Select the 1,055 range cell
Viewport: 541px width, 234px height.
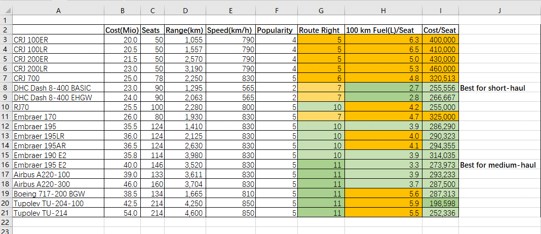[185, 40]
